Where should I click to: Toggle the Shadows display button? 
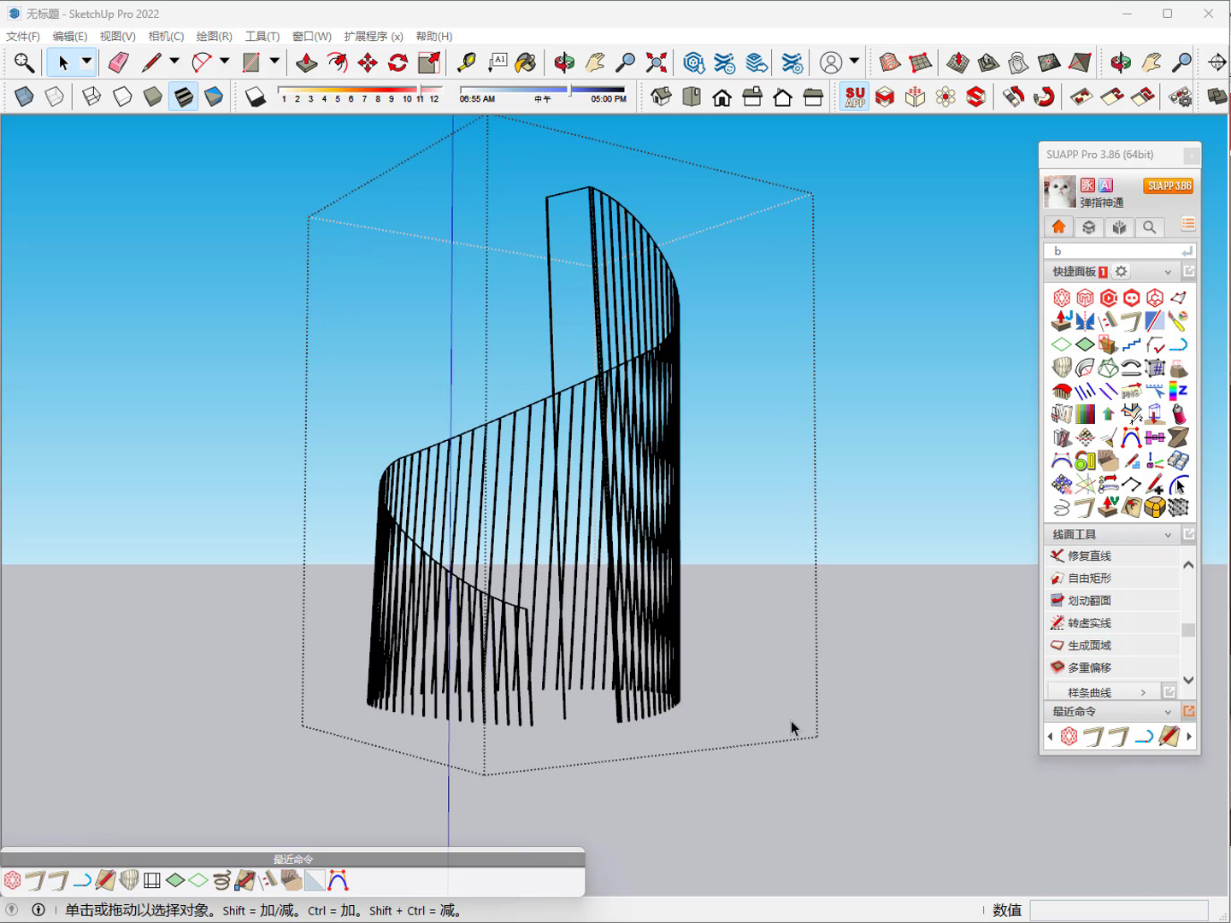pyautogui.click(x=256, y=97)
